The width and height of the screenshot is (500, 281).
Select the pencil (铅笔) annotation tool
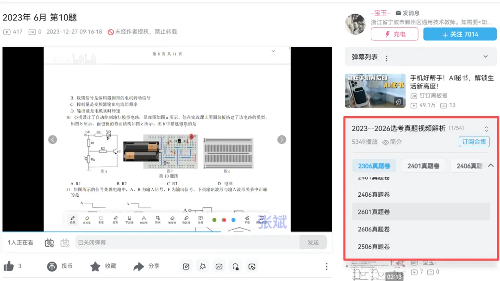coord(72,219)
